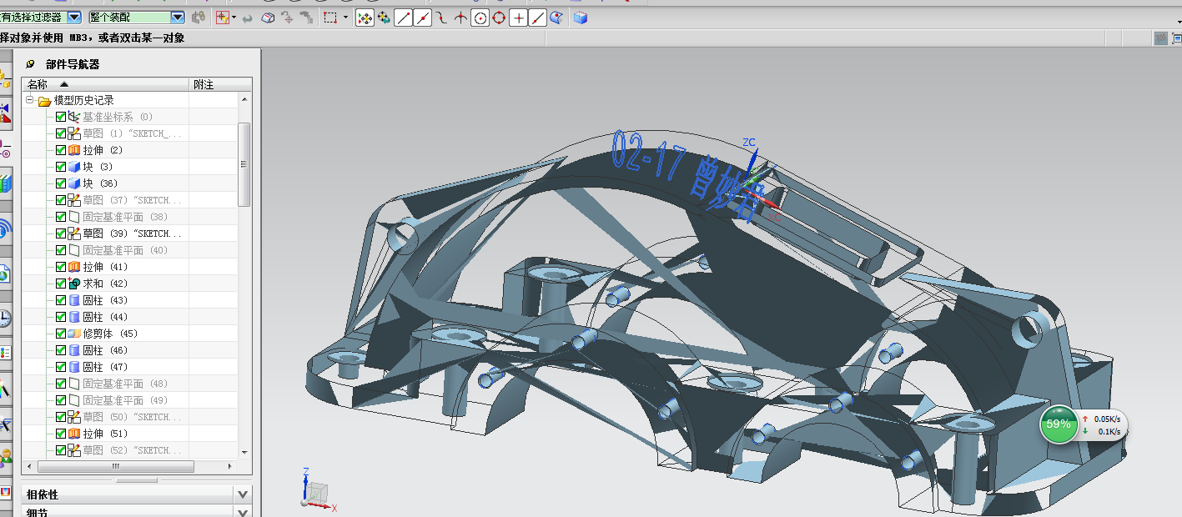Enable the snap to midpoint icon
Screen dimensions: 1182x517
click(423, 18)
